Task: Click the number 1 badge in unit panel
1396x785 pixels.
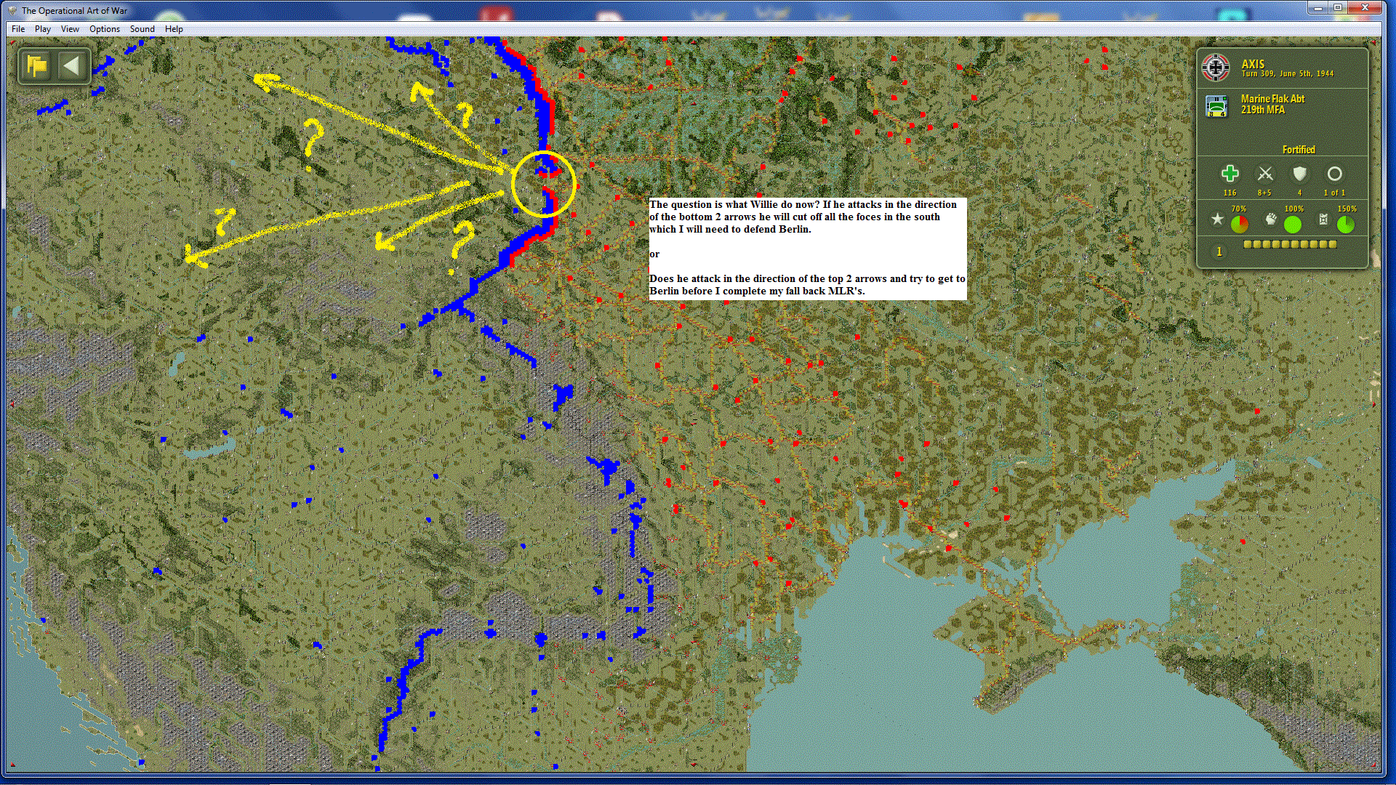Action: point(1219,251)
